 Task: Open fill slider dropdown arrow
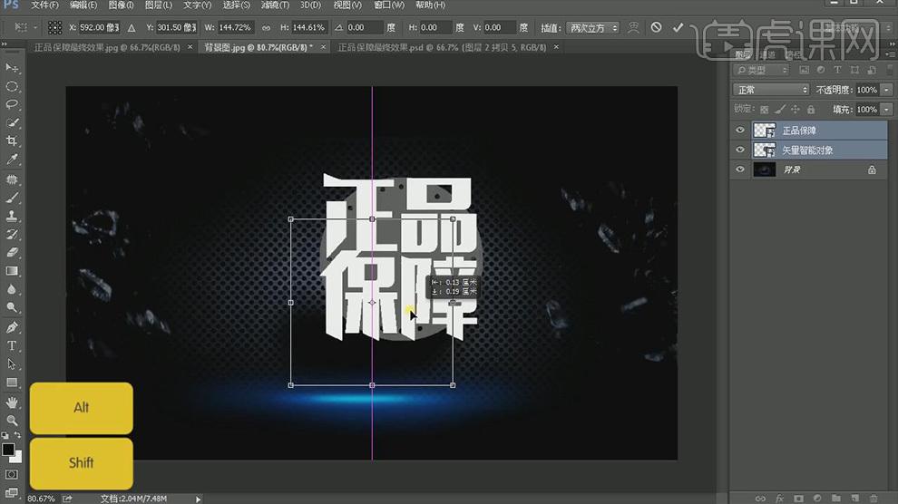886,110
